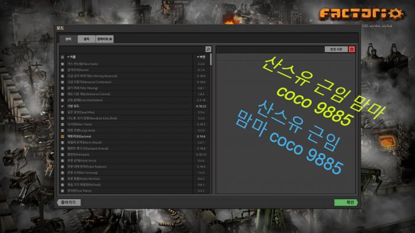This screenshot has width=415, height=233.
Task: Enable the Deep Mine mod checkbox
Action: pos(62,112)
